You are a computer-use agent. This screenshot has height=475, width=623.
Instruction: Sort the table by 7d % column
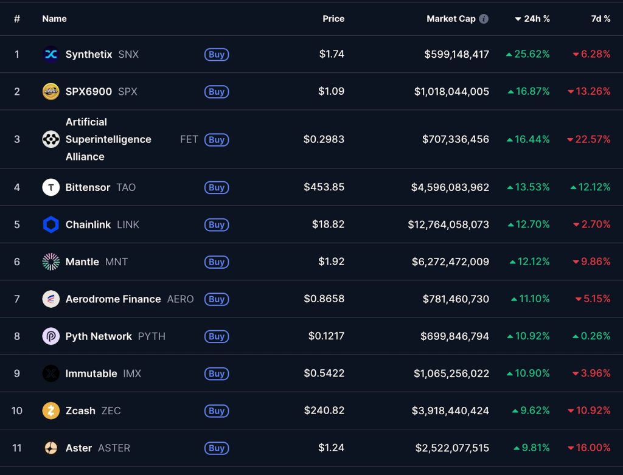pyautogui.click(x=600, y=19)
